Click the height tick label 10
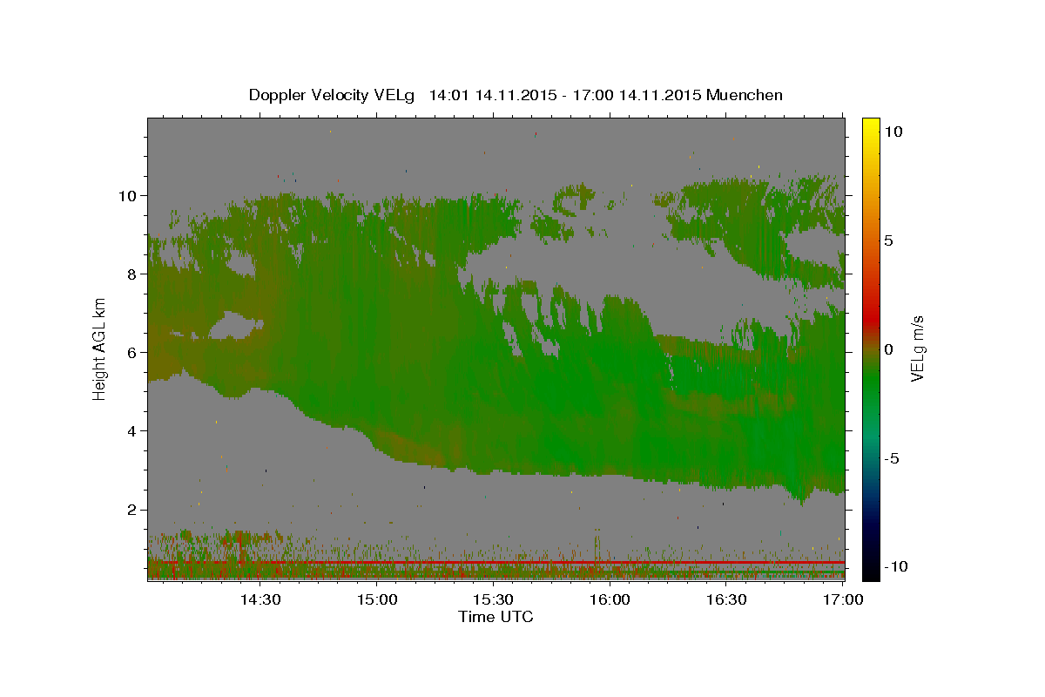The image size is (1045, 697). (x=128, y=195)
